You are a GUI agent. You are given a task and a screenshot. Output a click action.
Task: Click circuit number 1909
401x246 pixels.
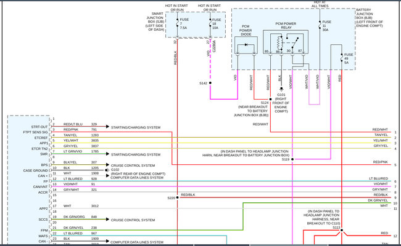[95, 239]
